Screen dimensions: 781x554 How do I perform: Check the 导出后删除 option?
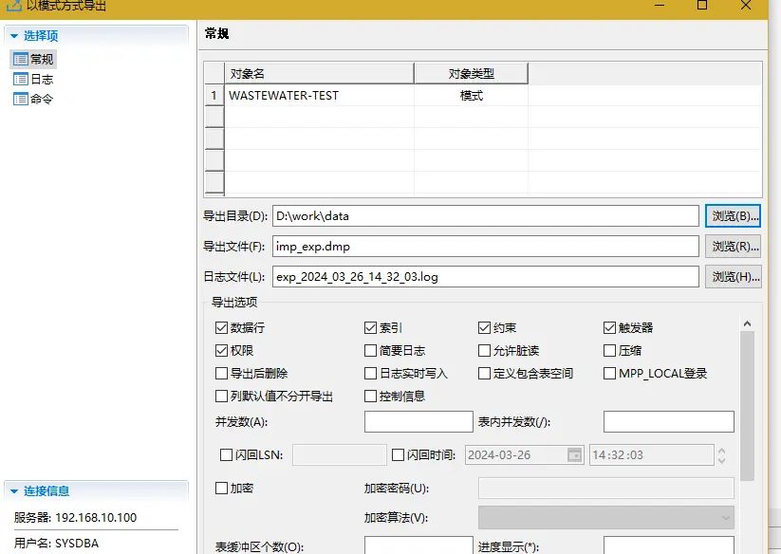click(222, 372)
